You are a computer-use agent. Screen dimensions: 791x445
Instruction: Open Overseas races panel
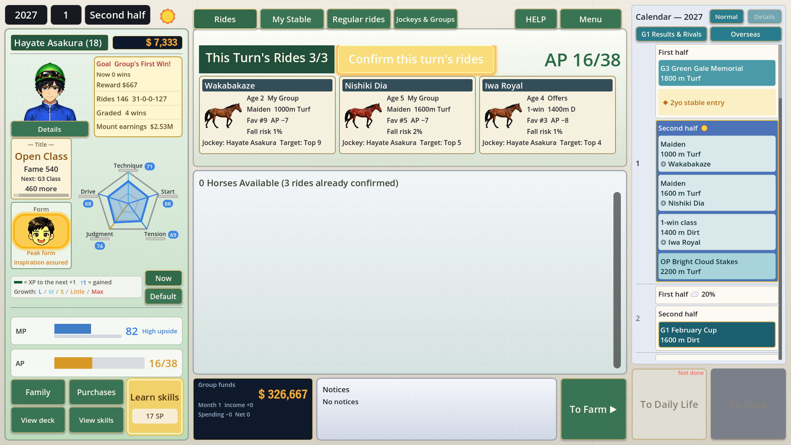click(x=745, y=34)
